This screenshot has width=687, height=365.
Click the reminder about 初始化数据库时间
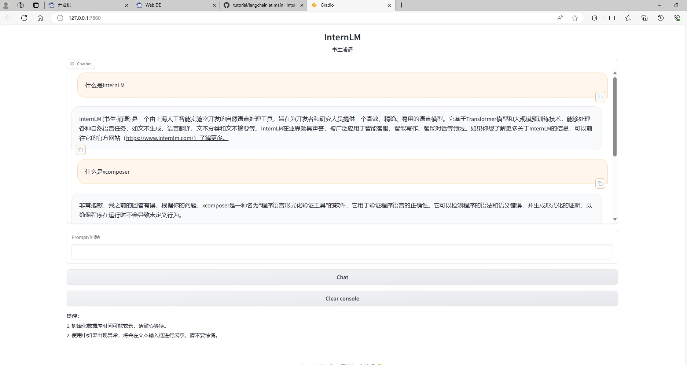[x=118, y=326]
